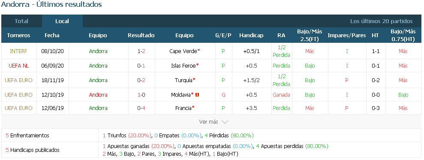Open the 1-0 result versus Moldavia
The width and height of the screenshot is (424, 160).
coord(141,95)
